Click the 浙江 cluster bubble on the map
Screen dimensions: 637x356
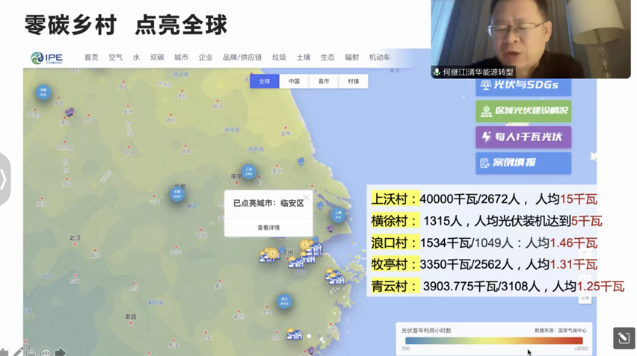pos(284,302)
